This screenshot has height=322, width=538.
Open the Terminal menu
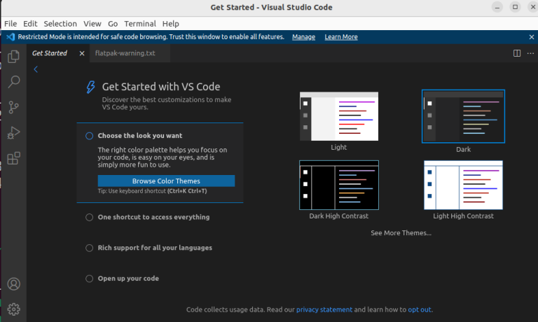pos(140,24)
